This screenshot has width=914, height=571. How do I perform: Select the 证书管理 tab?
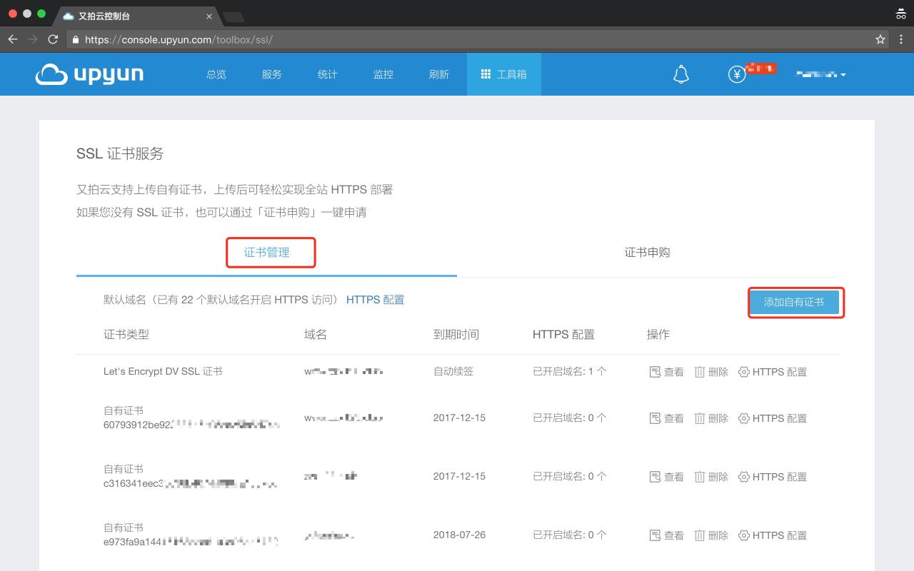pyautogui.click(x=266, y=253)
